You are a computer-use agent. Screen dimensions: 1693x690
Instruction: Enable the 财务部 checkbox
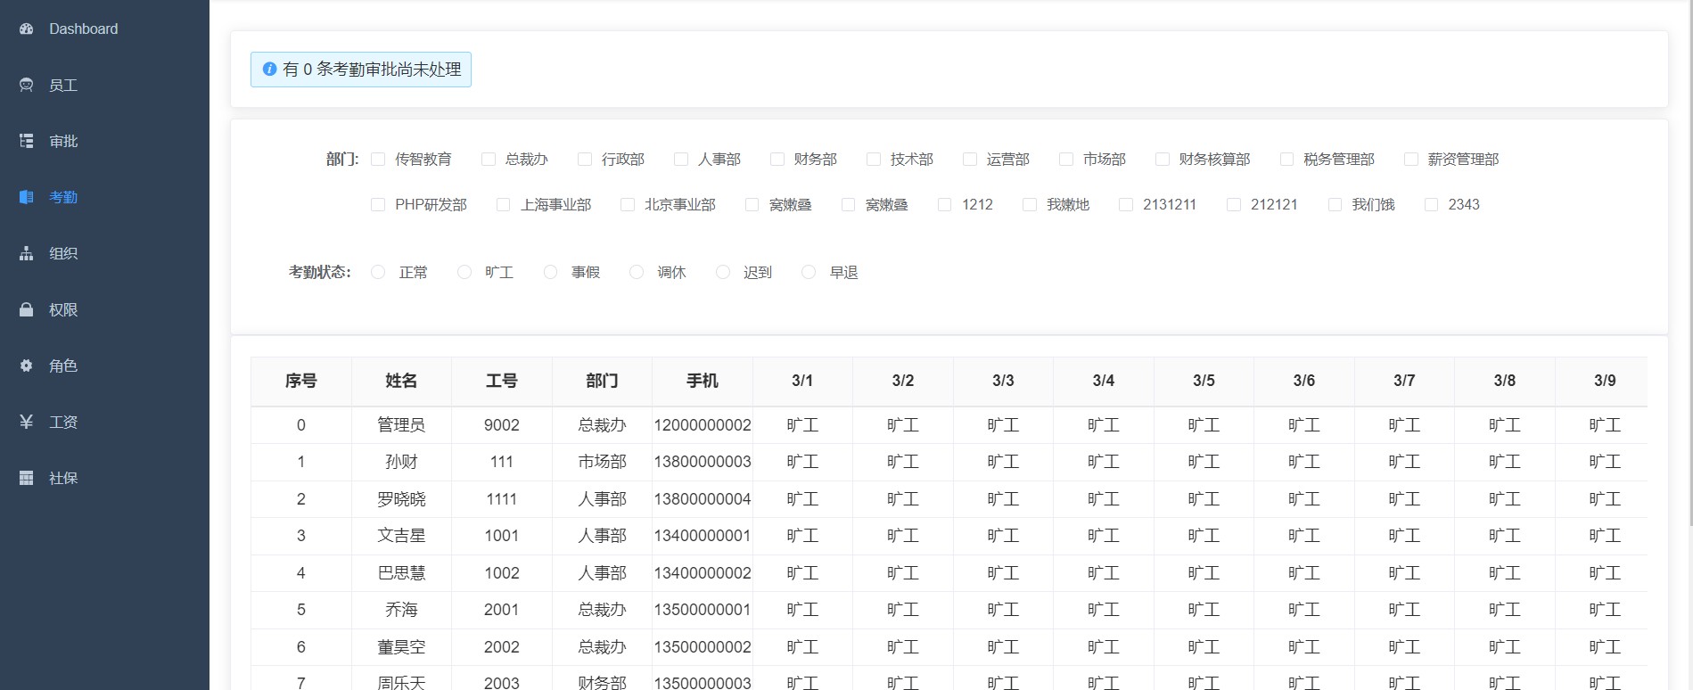(777, 159)
